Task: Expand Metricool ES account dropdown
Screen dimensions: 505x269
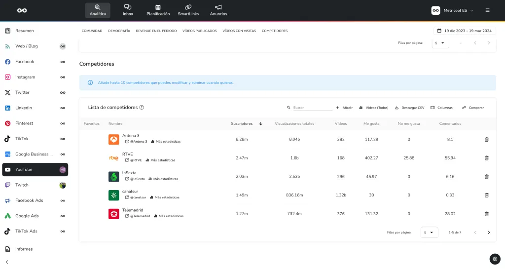Action: tap(453, 10)
